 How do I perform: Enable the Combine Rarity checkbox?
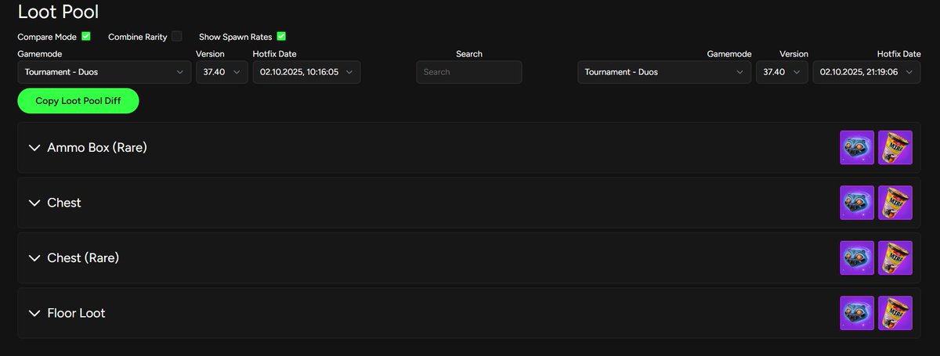click(x=177, y=36)
